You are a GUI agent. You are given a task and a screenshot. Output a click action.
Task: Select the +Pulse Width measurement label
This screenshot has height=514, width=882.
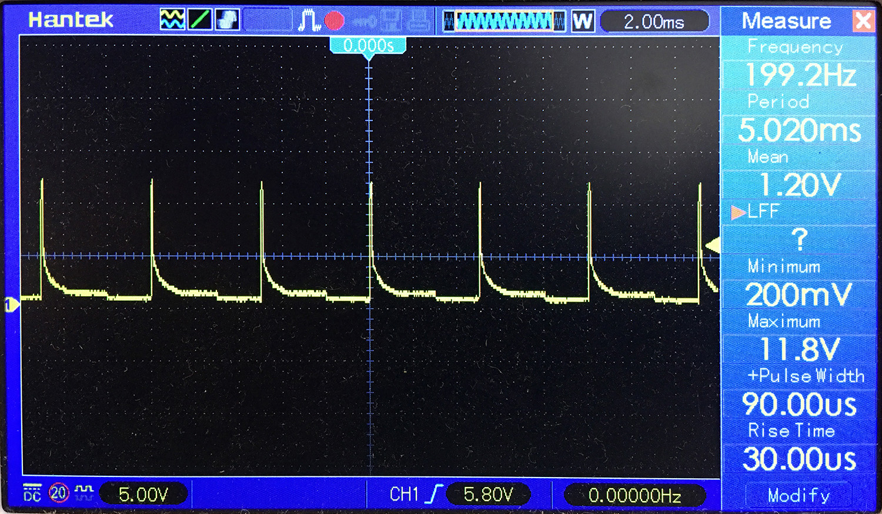[806, 376]
